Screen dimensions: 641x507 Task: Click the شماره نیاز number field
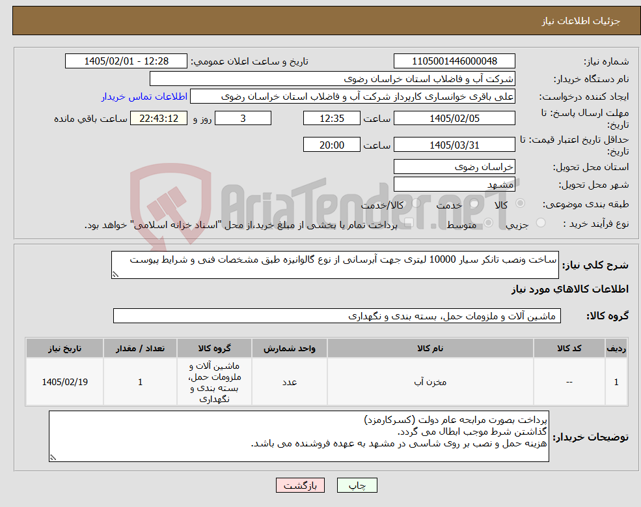click(x=454, y=61)
